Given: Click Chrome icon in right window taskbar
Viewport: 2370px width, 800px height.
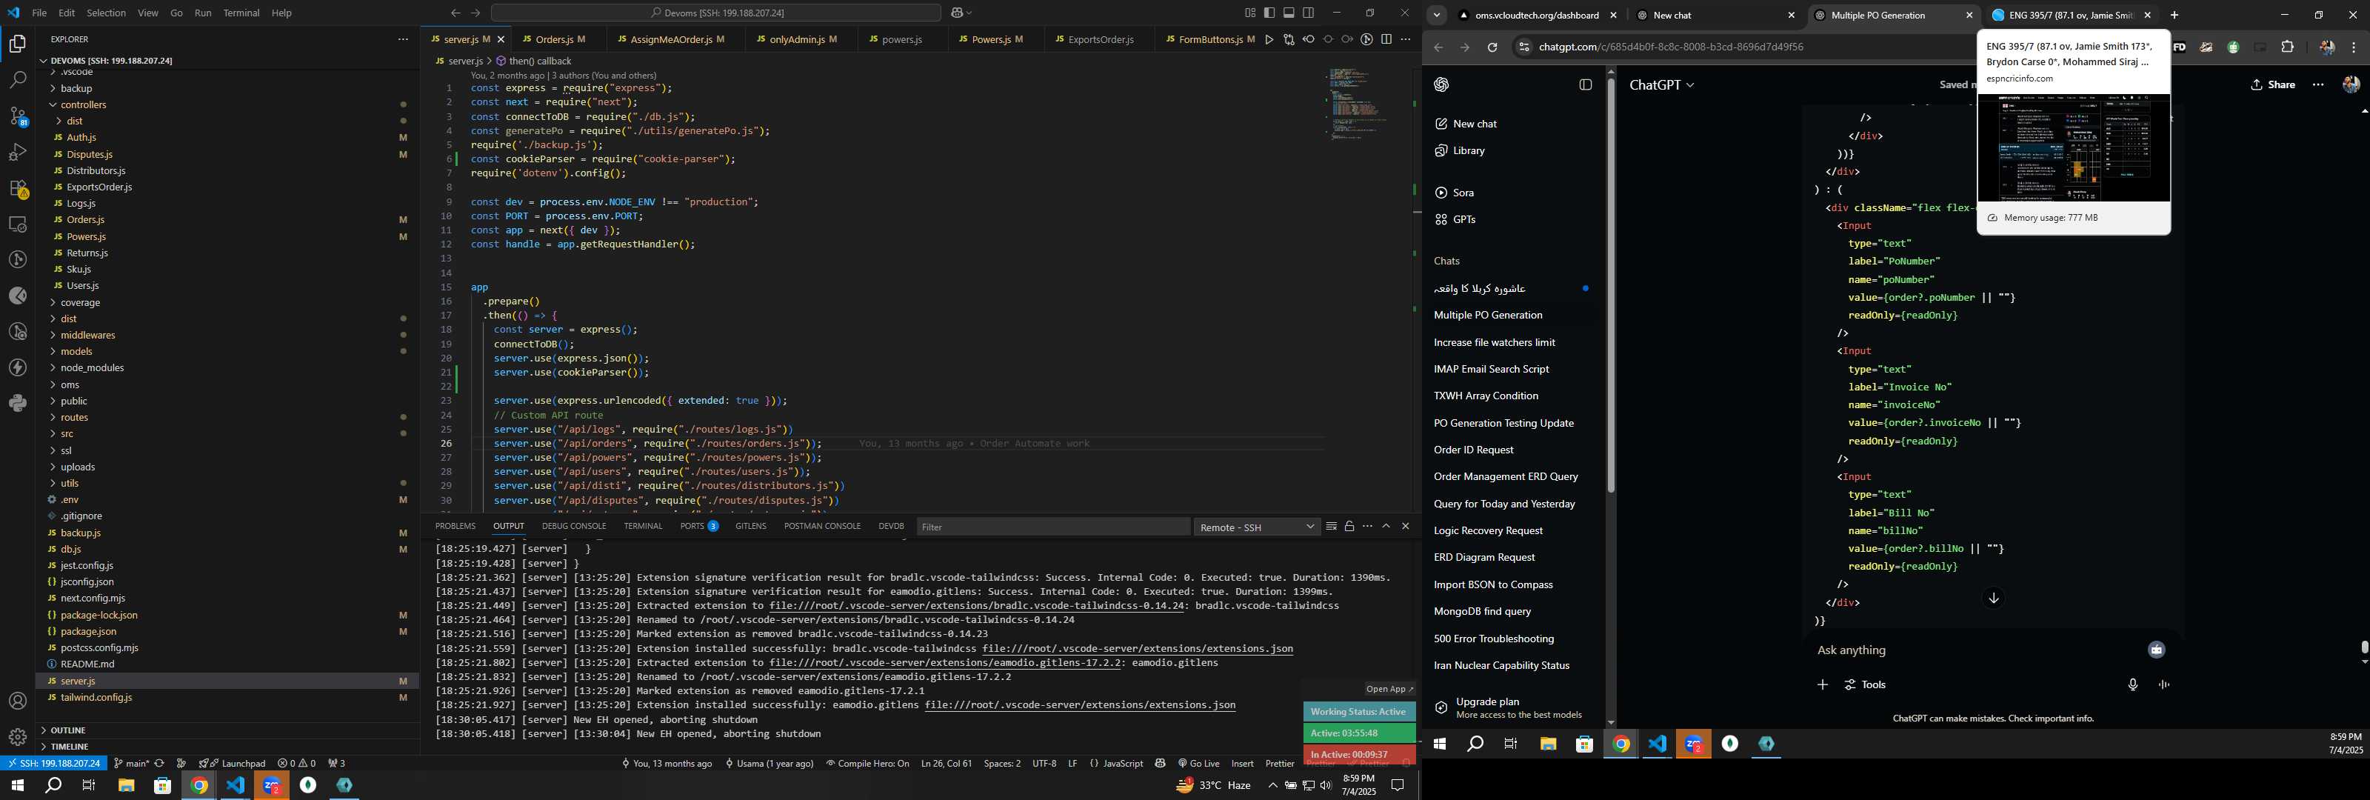Looking at the screenshot, I should click(x=1621, y=744).
